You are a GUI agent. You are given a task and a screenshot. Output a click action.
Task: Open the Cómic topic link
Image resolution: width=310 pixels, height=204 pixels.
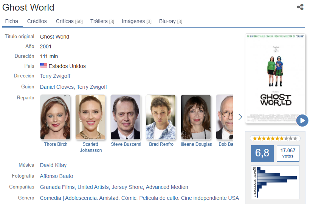point(129,198)
